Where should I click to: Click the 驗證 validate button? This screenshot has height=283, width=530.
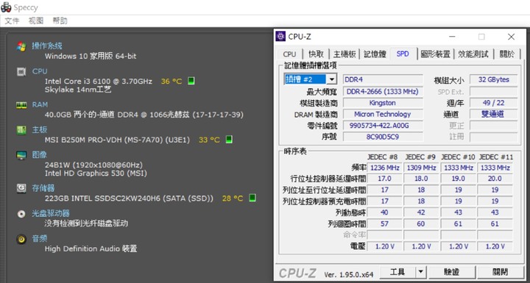(451, 272)
